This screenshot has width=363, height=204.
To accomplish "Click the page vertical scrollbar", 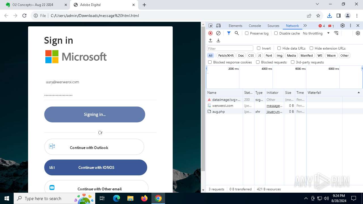I will (x=203, y=99).
